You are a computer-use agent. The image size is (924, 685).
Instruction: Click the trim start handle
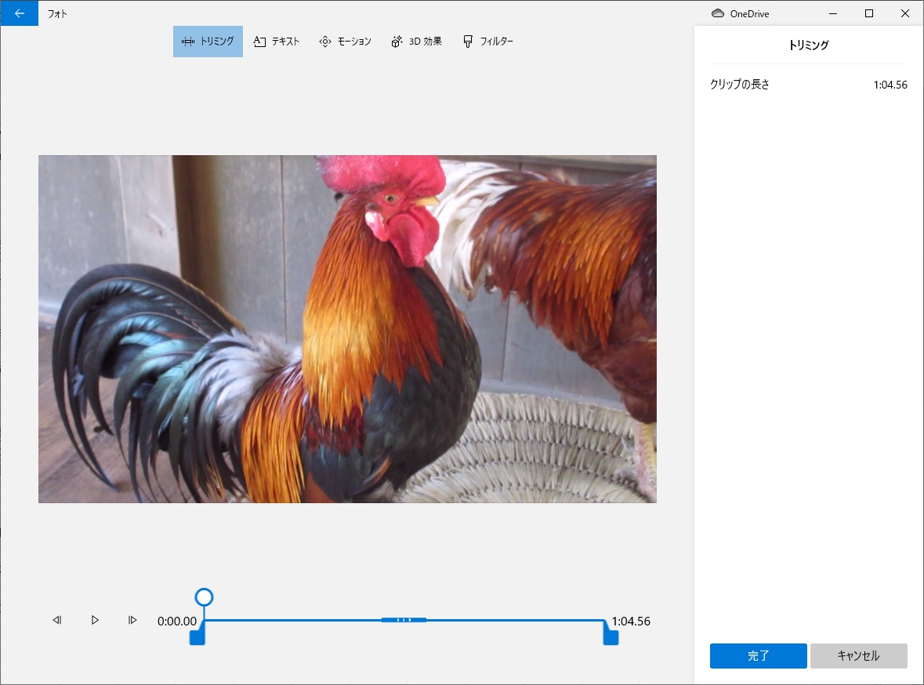tap(197, 636)
